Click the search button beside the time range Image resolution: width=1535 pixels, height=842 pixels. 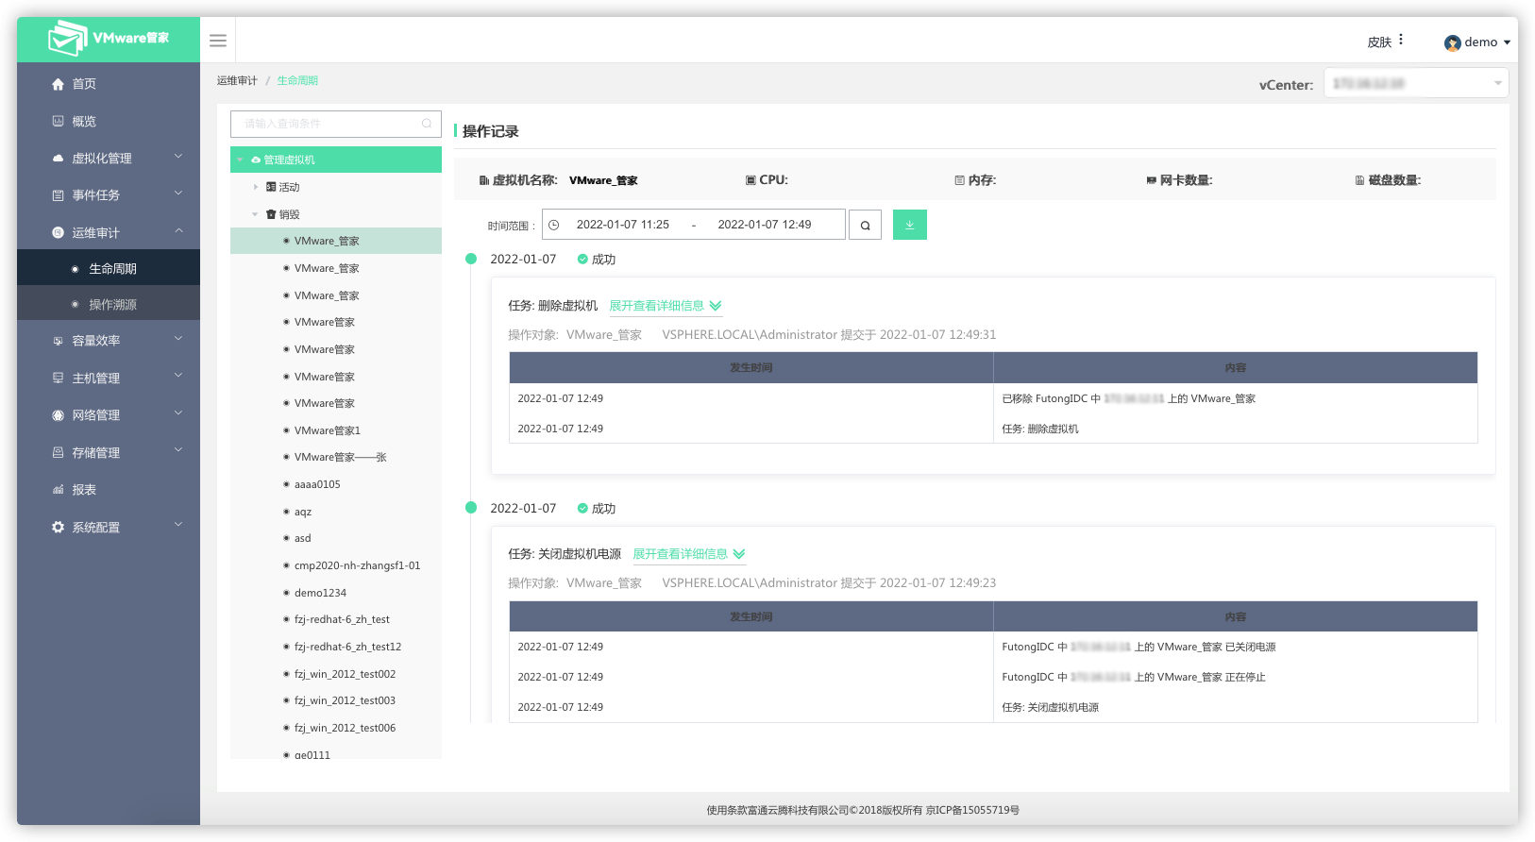865,226
